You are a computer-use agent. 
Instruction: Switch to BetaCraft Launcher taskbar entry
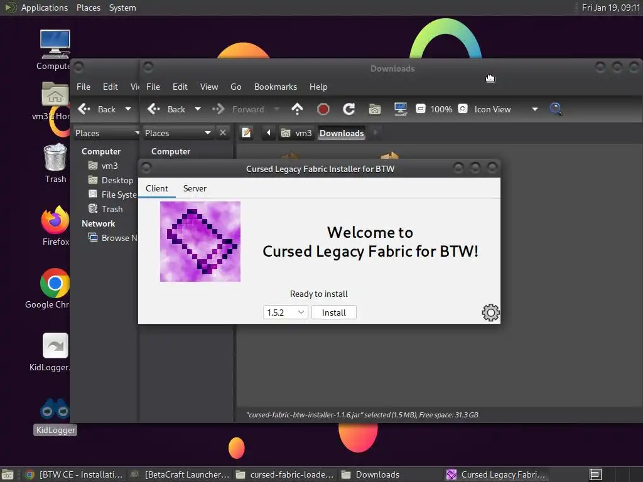click(x=179, y=474)
